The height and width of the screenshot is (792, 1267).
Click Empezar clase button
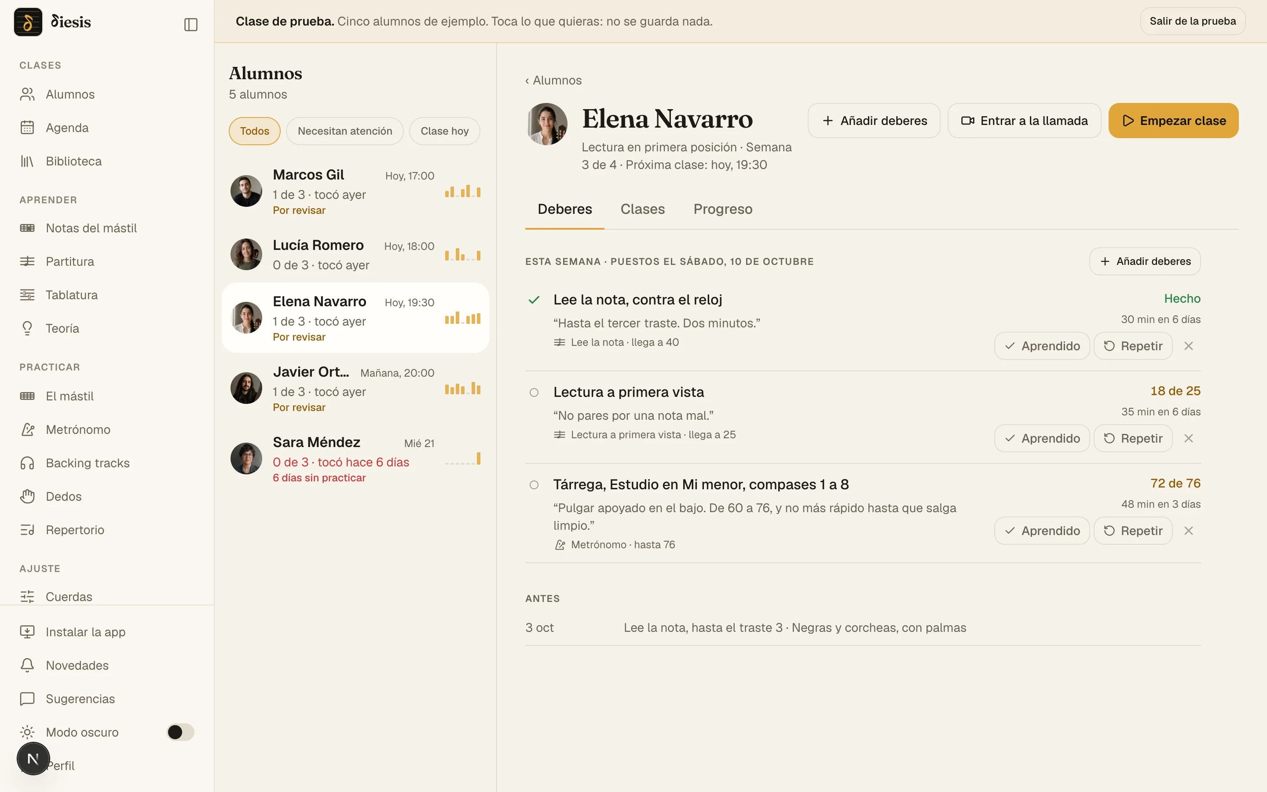(1173, 121)
